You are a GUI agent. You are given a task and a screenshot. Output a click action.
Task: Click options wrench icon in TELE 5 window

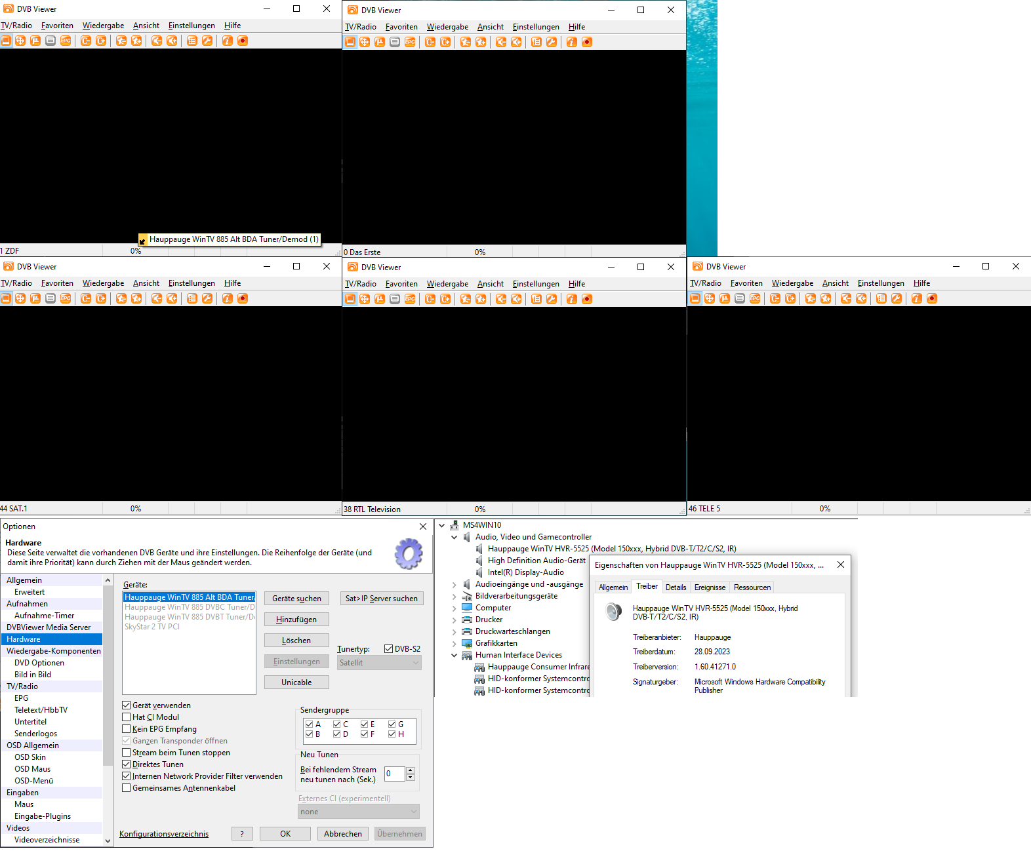click(897, 298)
